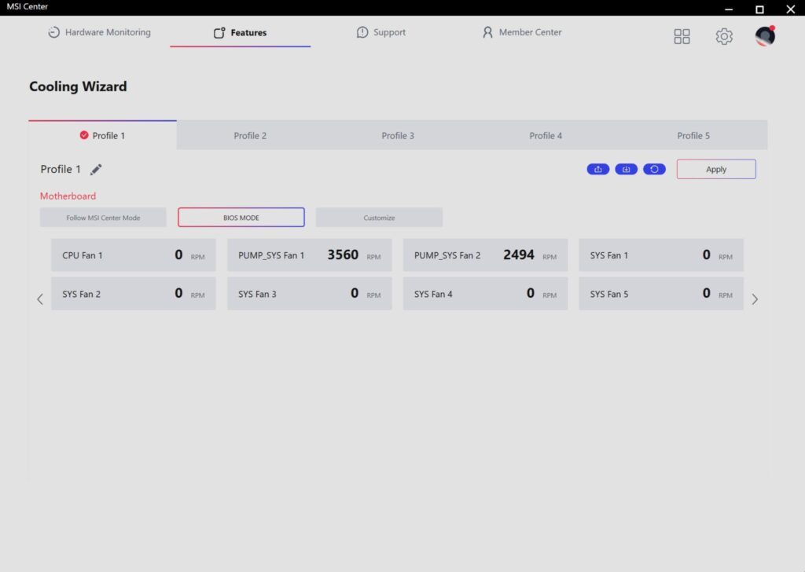Viewport: 805px width, 572px height.
Task: Select the PUMP_SYS Fan 2 card
Action: [x=485, y=255]
